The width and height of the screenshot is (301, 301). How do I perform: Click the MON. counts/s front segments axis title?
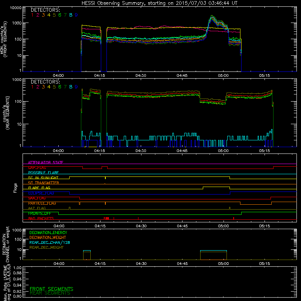tap(3, 40)
